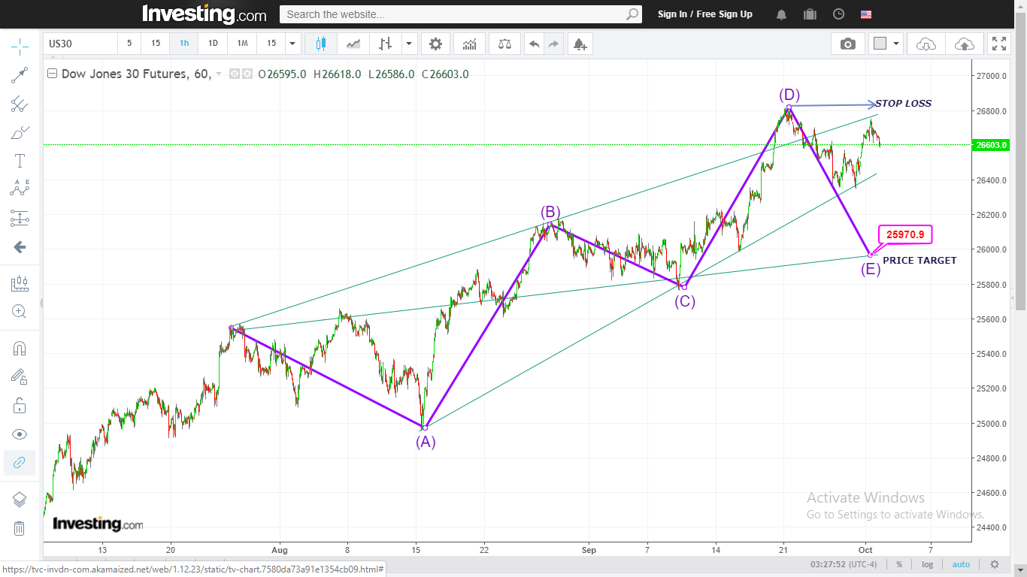Toggle stay in drawing mode
Image resolution: width=1027 pixels, height=577 pixels.
[20, 377]
